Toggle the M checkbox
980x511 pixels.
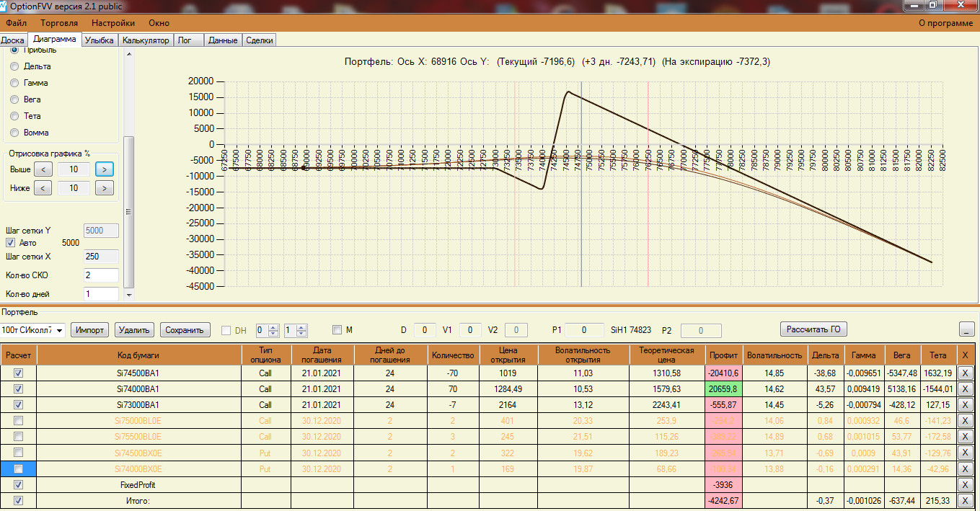tap(337, 330)
